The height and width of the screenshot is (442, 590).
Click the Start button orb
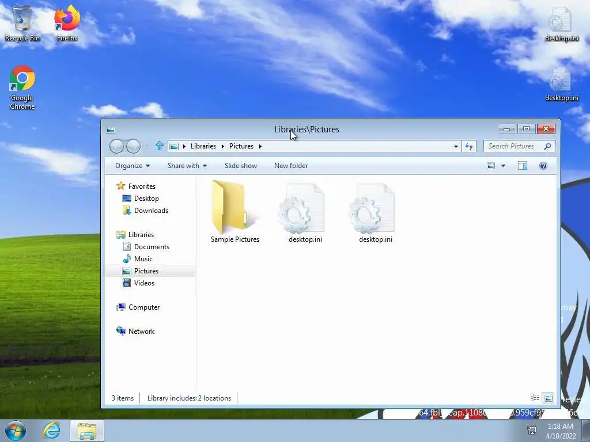point(16,430)
